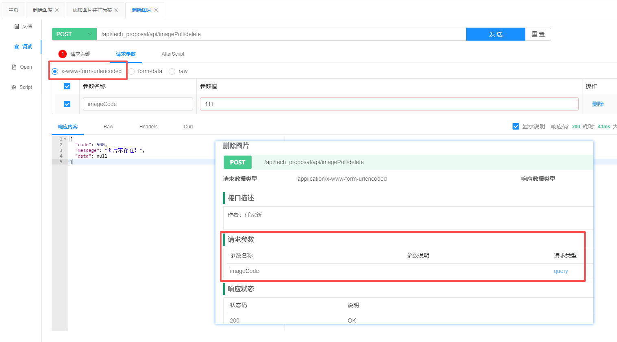Click 删除 link in imageCode row
The image size is (617, 342).
pyautogui.click(x=597, y=104)
